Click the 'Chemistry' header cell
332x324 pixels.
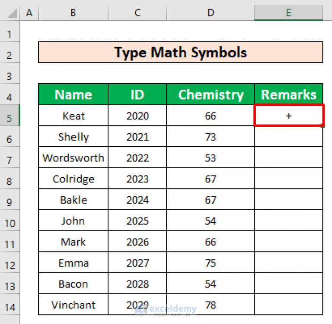(211, 94)
